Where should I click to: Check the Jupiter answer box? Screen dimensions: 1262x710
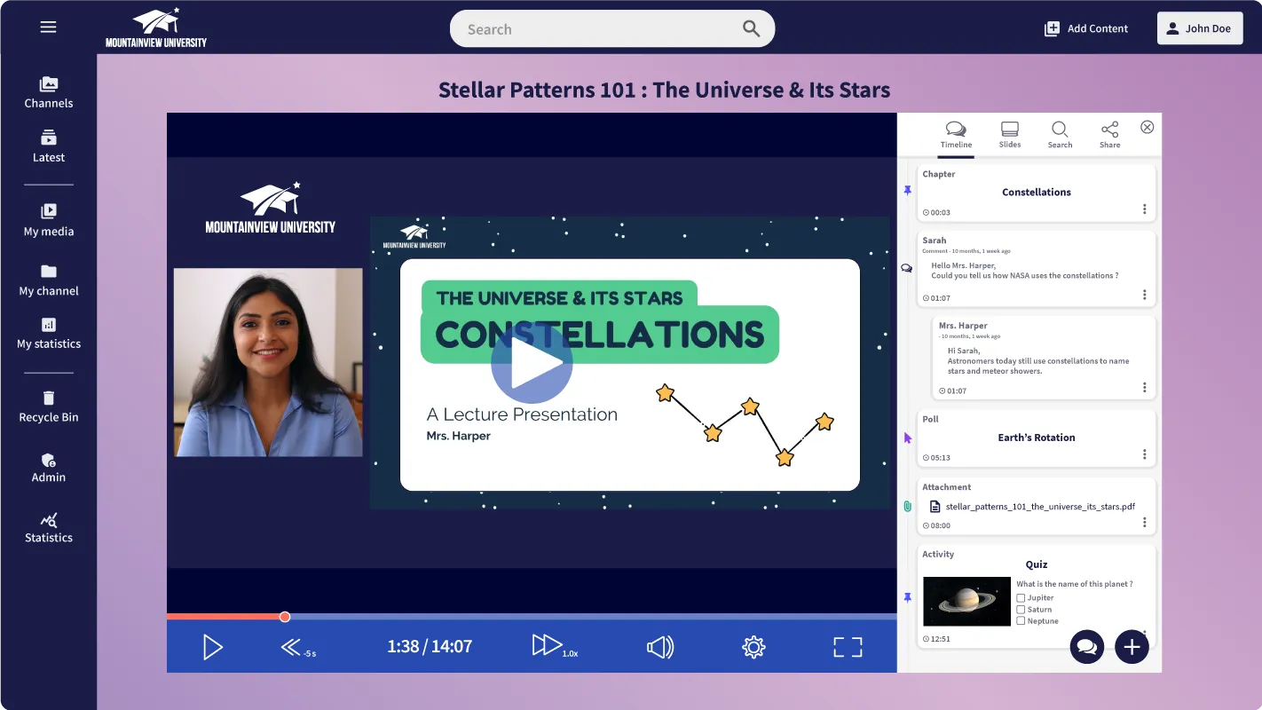pos(1021,598)
